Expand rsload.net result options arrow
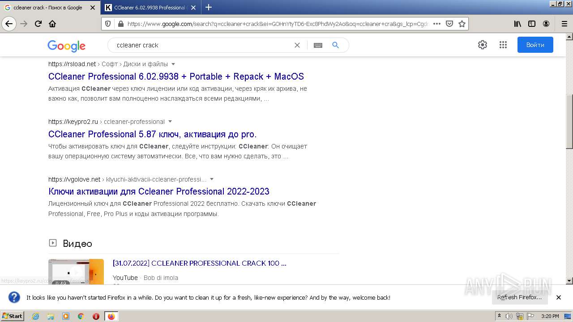 point(173,64)
